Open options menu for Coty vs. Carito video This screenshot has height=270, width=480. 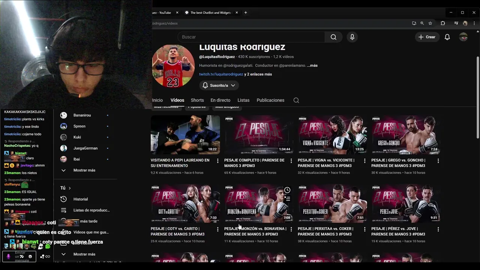pyautogui.click(x=217, y=229)
